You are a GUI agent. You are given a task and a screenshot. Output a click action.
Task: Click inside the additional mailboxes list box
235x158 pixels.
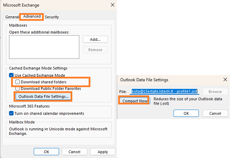(x=44, y=47)
